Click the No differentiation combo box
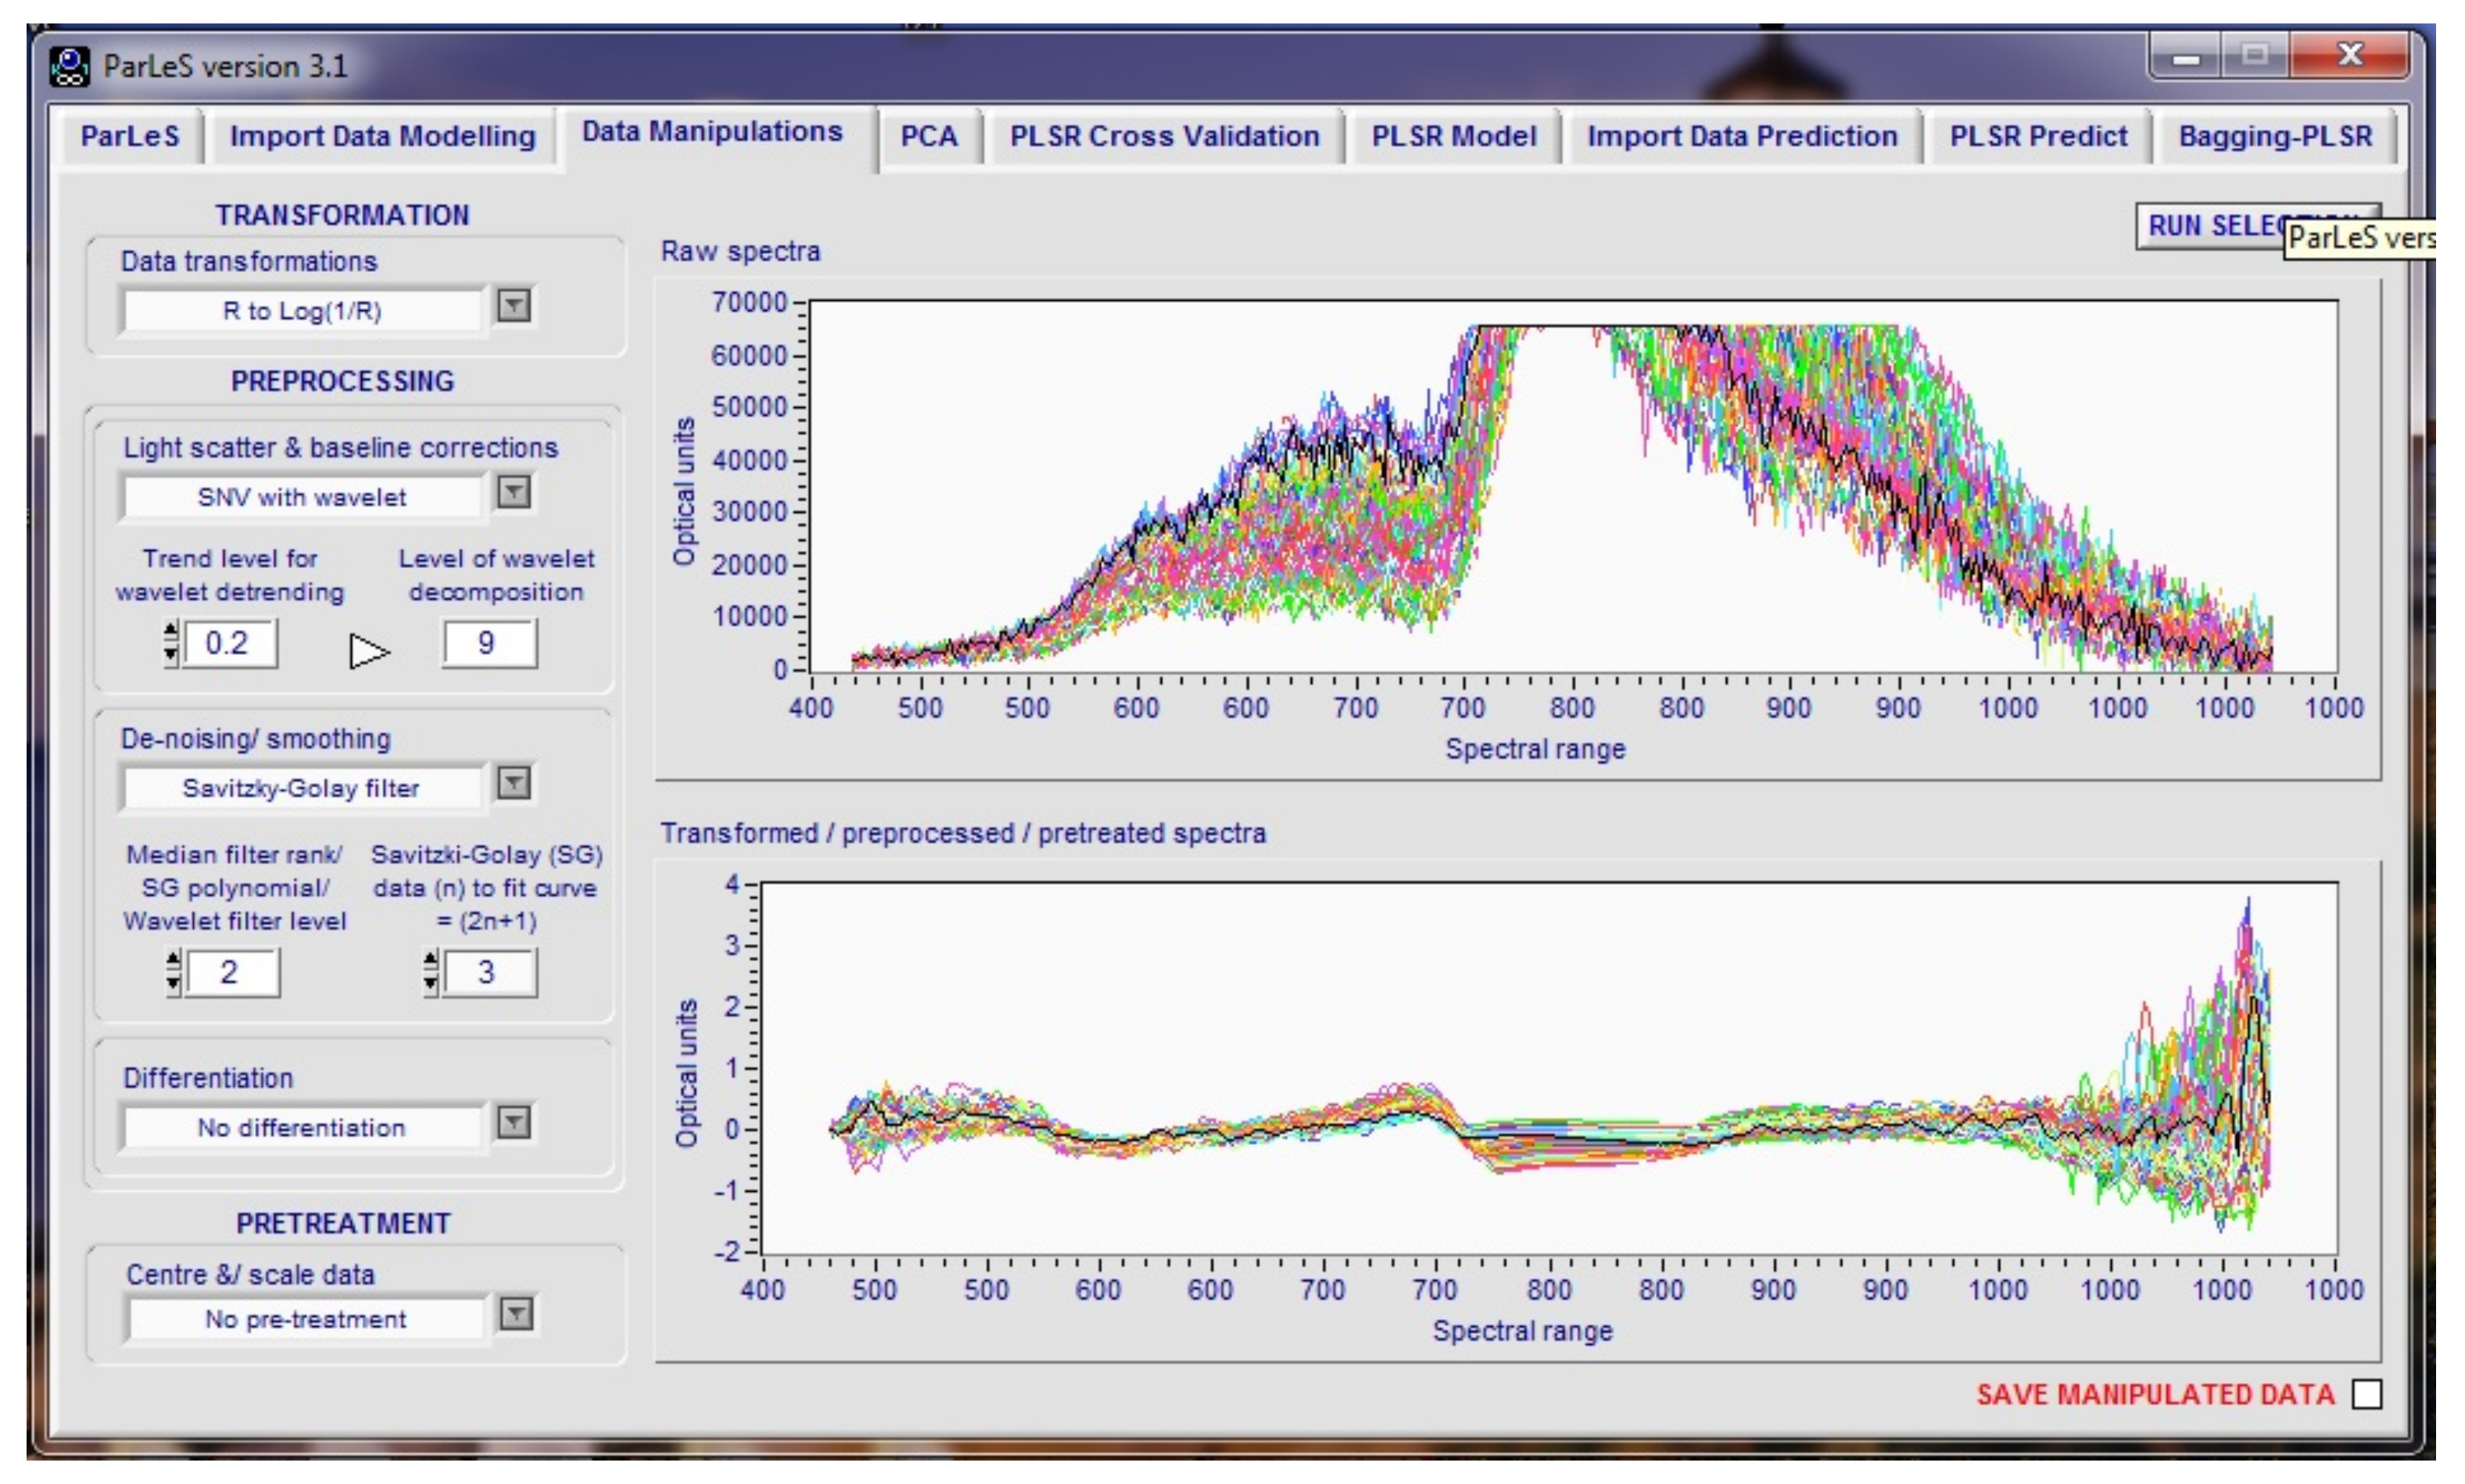The width and height of the screenshot is (2465, 1484). click(302, 1127)
